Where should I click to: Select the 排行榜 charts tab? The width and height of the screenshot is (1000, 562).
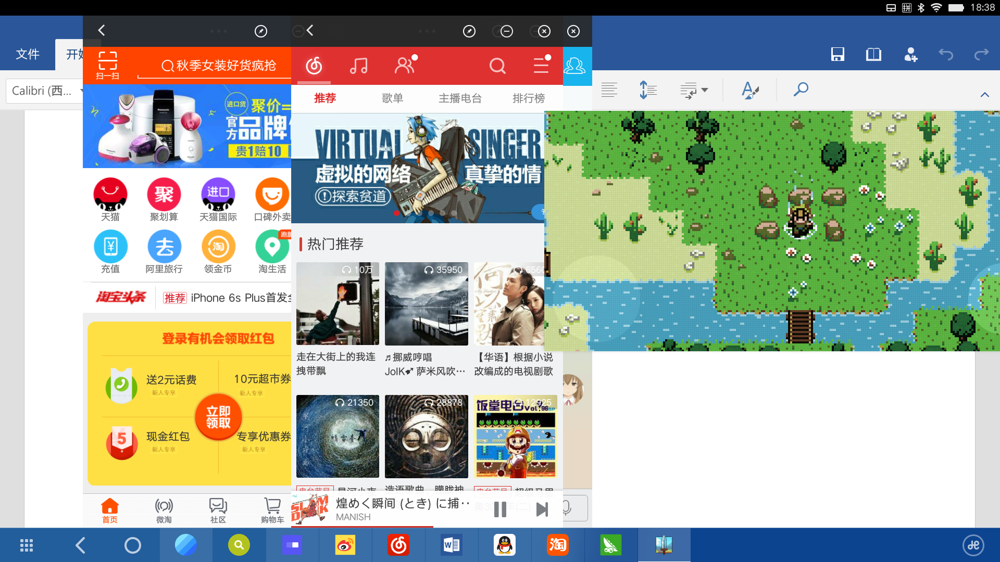(x=529, y=98)
